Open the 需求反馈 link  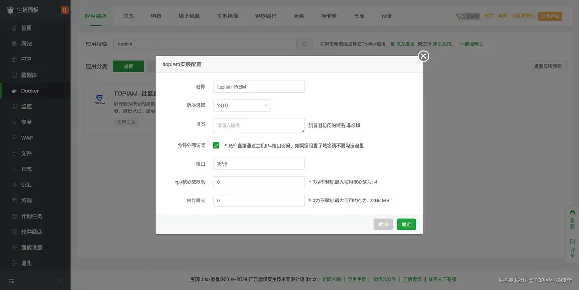442,44
